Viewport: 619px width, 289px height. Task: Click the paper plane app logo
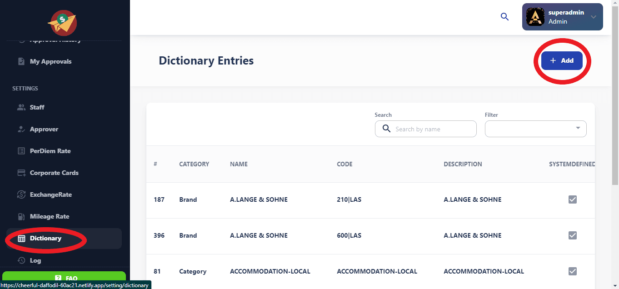(63, 23)
